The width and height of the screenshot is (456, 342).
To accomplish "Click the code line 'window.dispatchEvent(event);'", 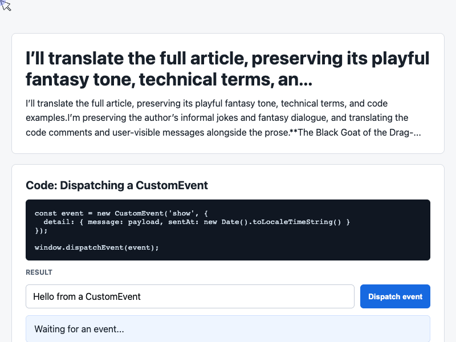I will click(96, 247).
